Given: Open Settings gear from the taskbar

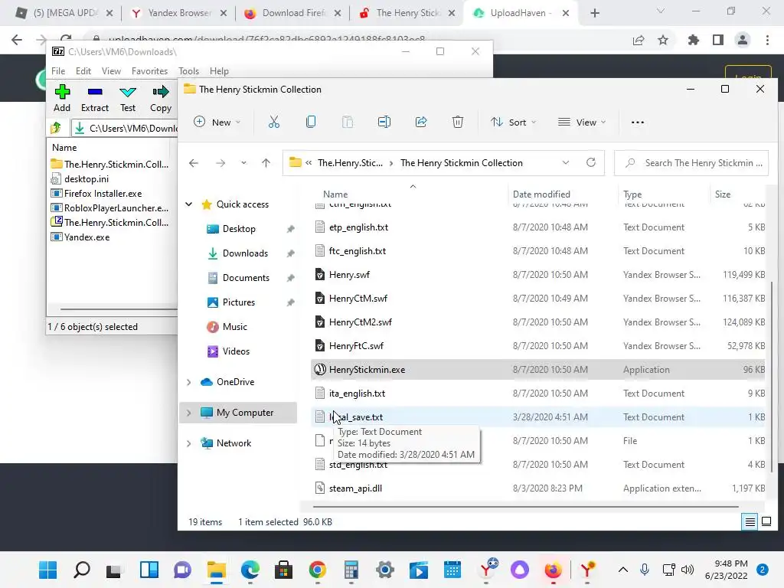Looking at the screenshot, I should point(385,570).
